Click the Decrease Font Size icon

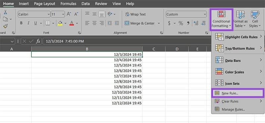tap(76, 14)
